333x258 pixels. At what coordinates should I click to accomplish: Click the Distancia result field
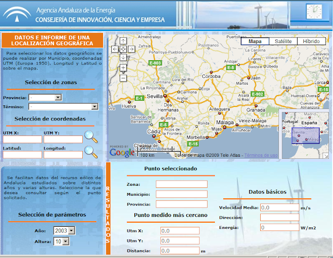point(180,251)
